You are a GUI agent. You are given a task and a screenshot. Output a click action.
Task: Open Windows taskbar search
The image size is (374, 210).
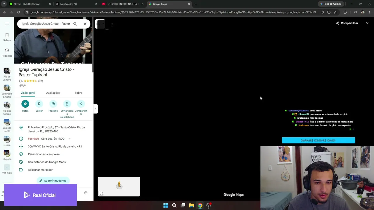coord(174,205)
